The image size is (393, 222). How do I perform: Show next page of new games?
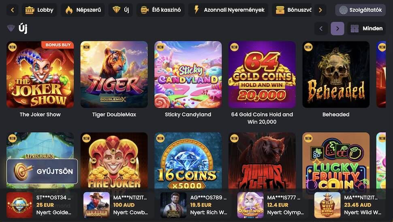(x=337, y=29)
